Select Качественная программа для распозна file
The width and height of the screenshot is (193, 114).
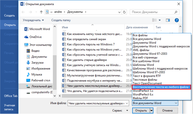[x=95, y=70]
